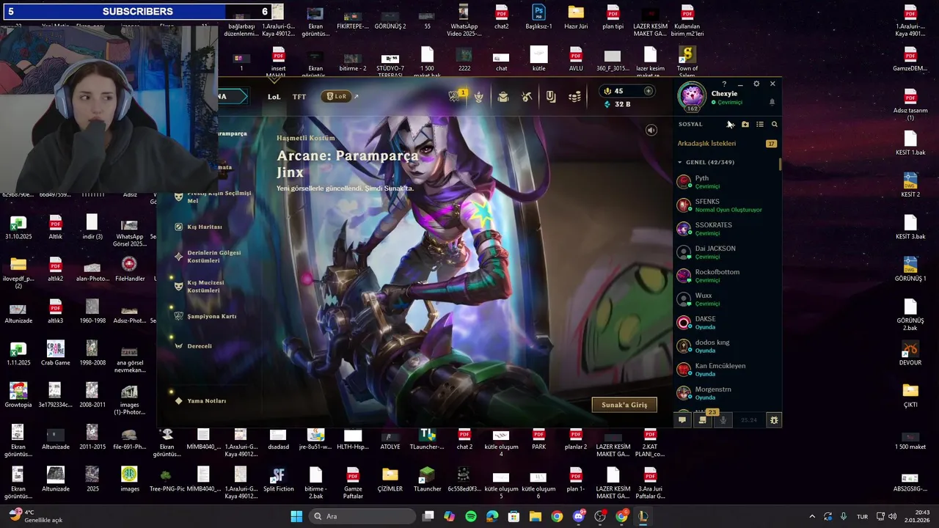This screenshot has width=939, height=528.
Task: Click the add folder icon in Sosyal
Action: pyautogui.click(x=745, y=125)
